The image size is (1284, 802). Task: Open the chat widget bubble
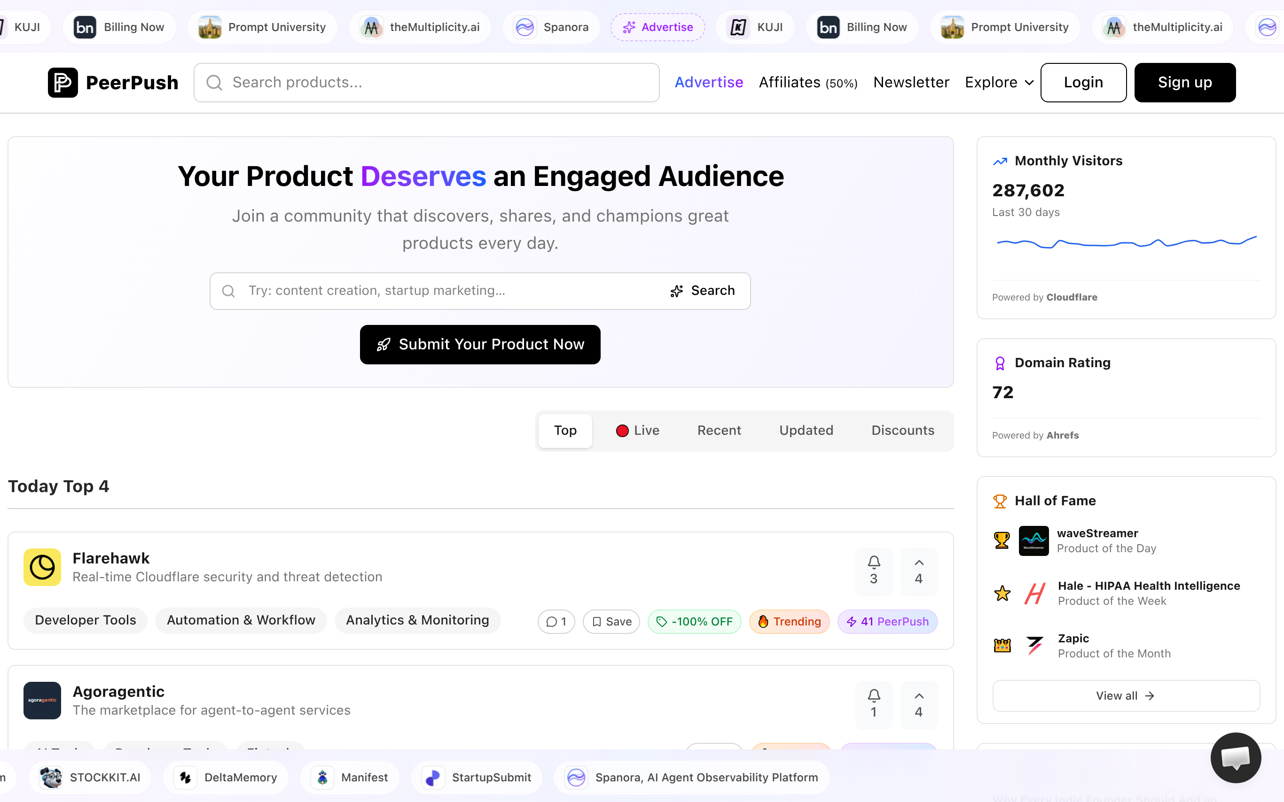(1235, 757)
